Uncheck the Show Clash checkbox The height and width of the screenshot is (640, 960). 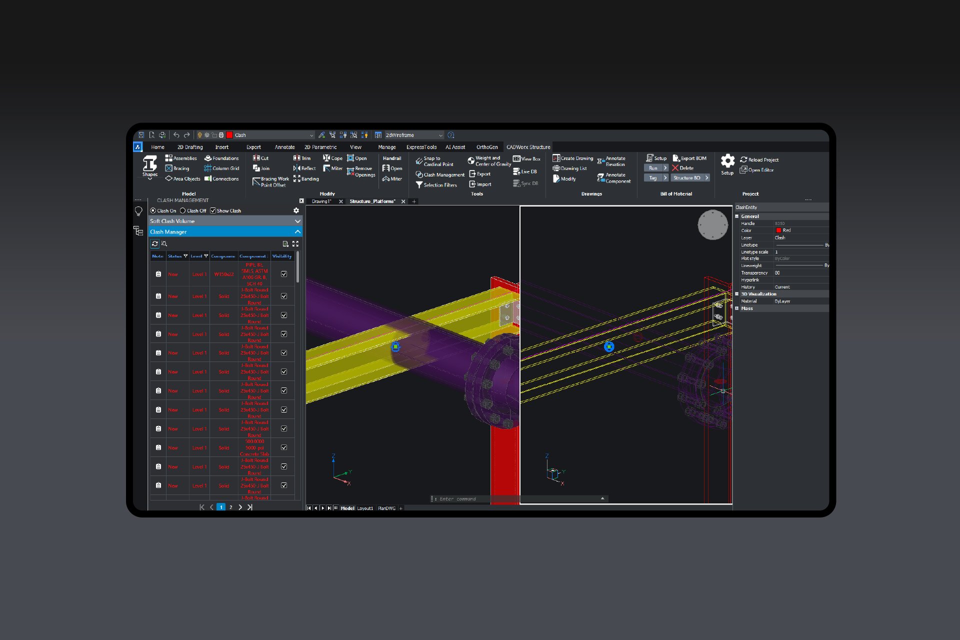coord(213,210)
